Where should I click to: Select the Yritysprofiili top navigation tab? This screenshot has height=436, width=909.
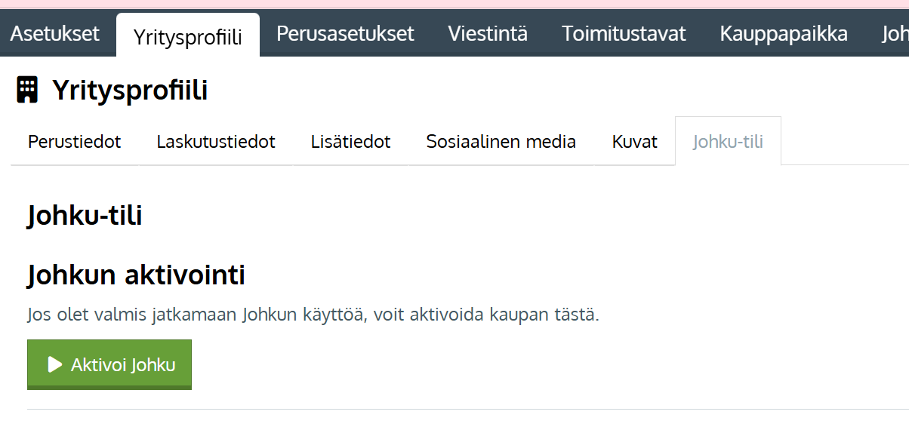pyautogui.click(x=187, y=36)
